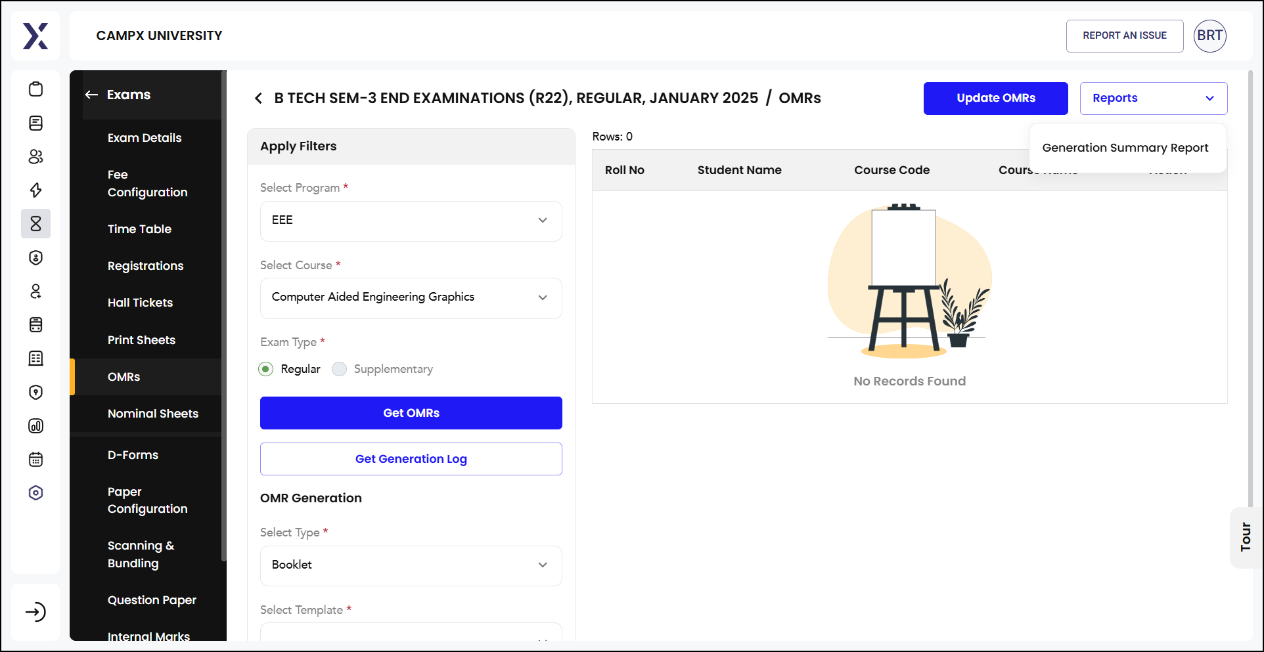Screen dimensions: 1264x652
Task: Click Get Generation Log button
Action: point(411,459)
